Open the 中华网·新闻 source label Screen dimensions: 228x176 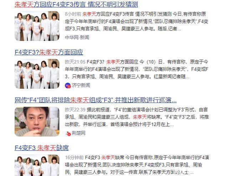pos(77,37)
